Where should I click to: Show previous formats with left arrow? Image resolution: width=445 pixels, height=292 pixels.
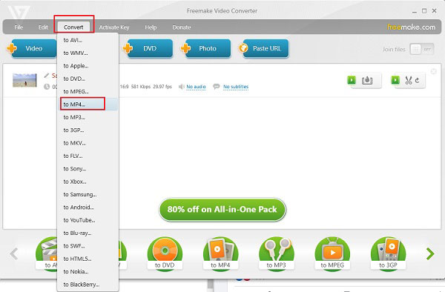[x=14, y=253]
